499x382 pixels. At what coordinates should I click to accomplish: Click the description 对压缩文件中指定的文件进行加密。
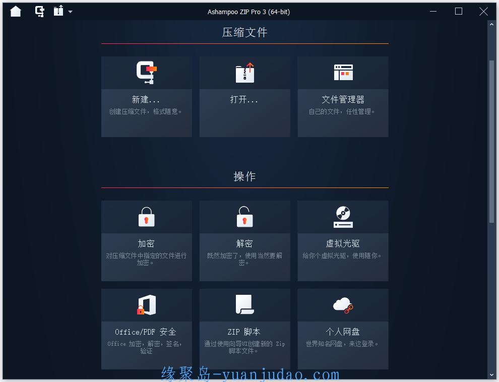coord(146,259)
